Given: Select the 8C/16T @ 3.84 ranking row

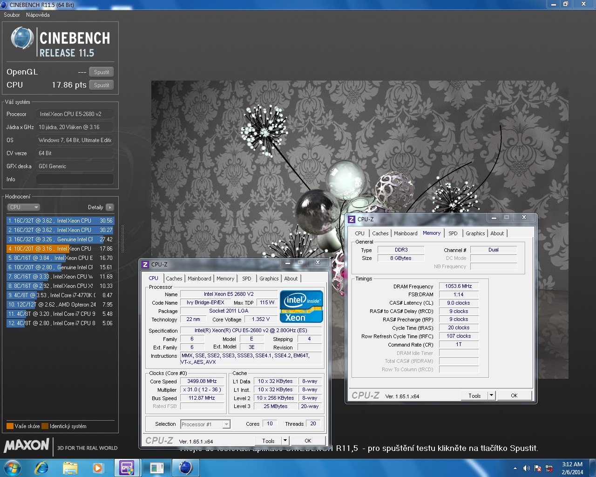Looking at the screenshot, I should [60, 258].
